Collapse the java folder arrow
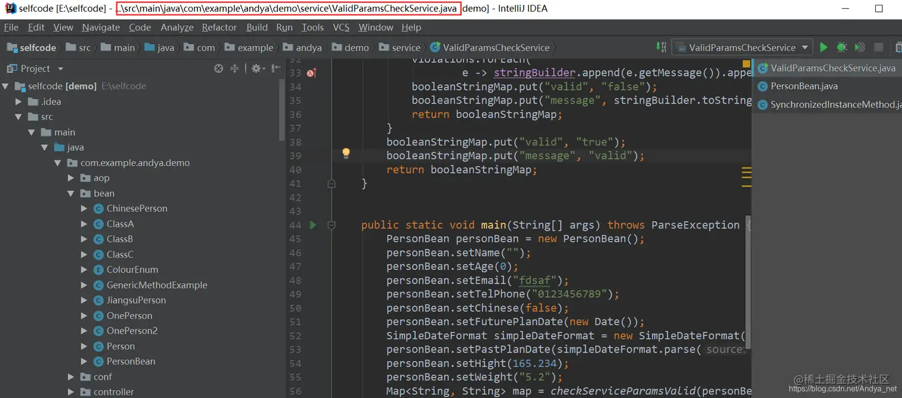The width and height of the screenshot is (902, 398). [x=45, y=147]
